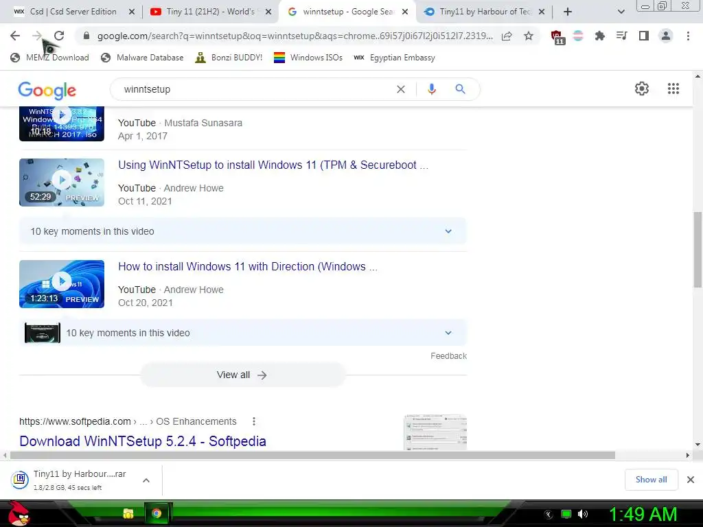Screen dimensions: 703x527
Task: Open the striped round extension icon
Action: pyautogui.click(x=578, y=36)
